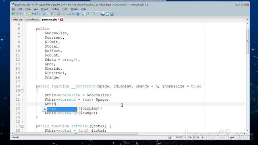This screenshot has width=258, height=145.
Task: Click the Cut toolbar icon
Action: (44, 14)
